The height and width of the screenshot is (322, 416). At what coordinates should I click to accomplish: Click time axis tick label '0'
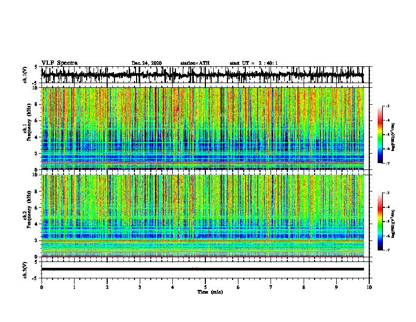coord(41,287)
